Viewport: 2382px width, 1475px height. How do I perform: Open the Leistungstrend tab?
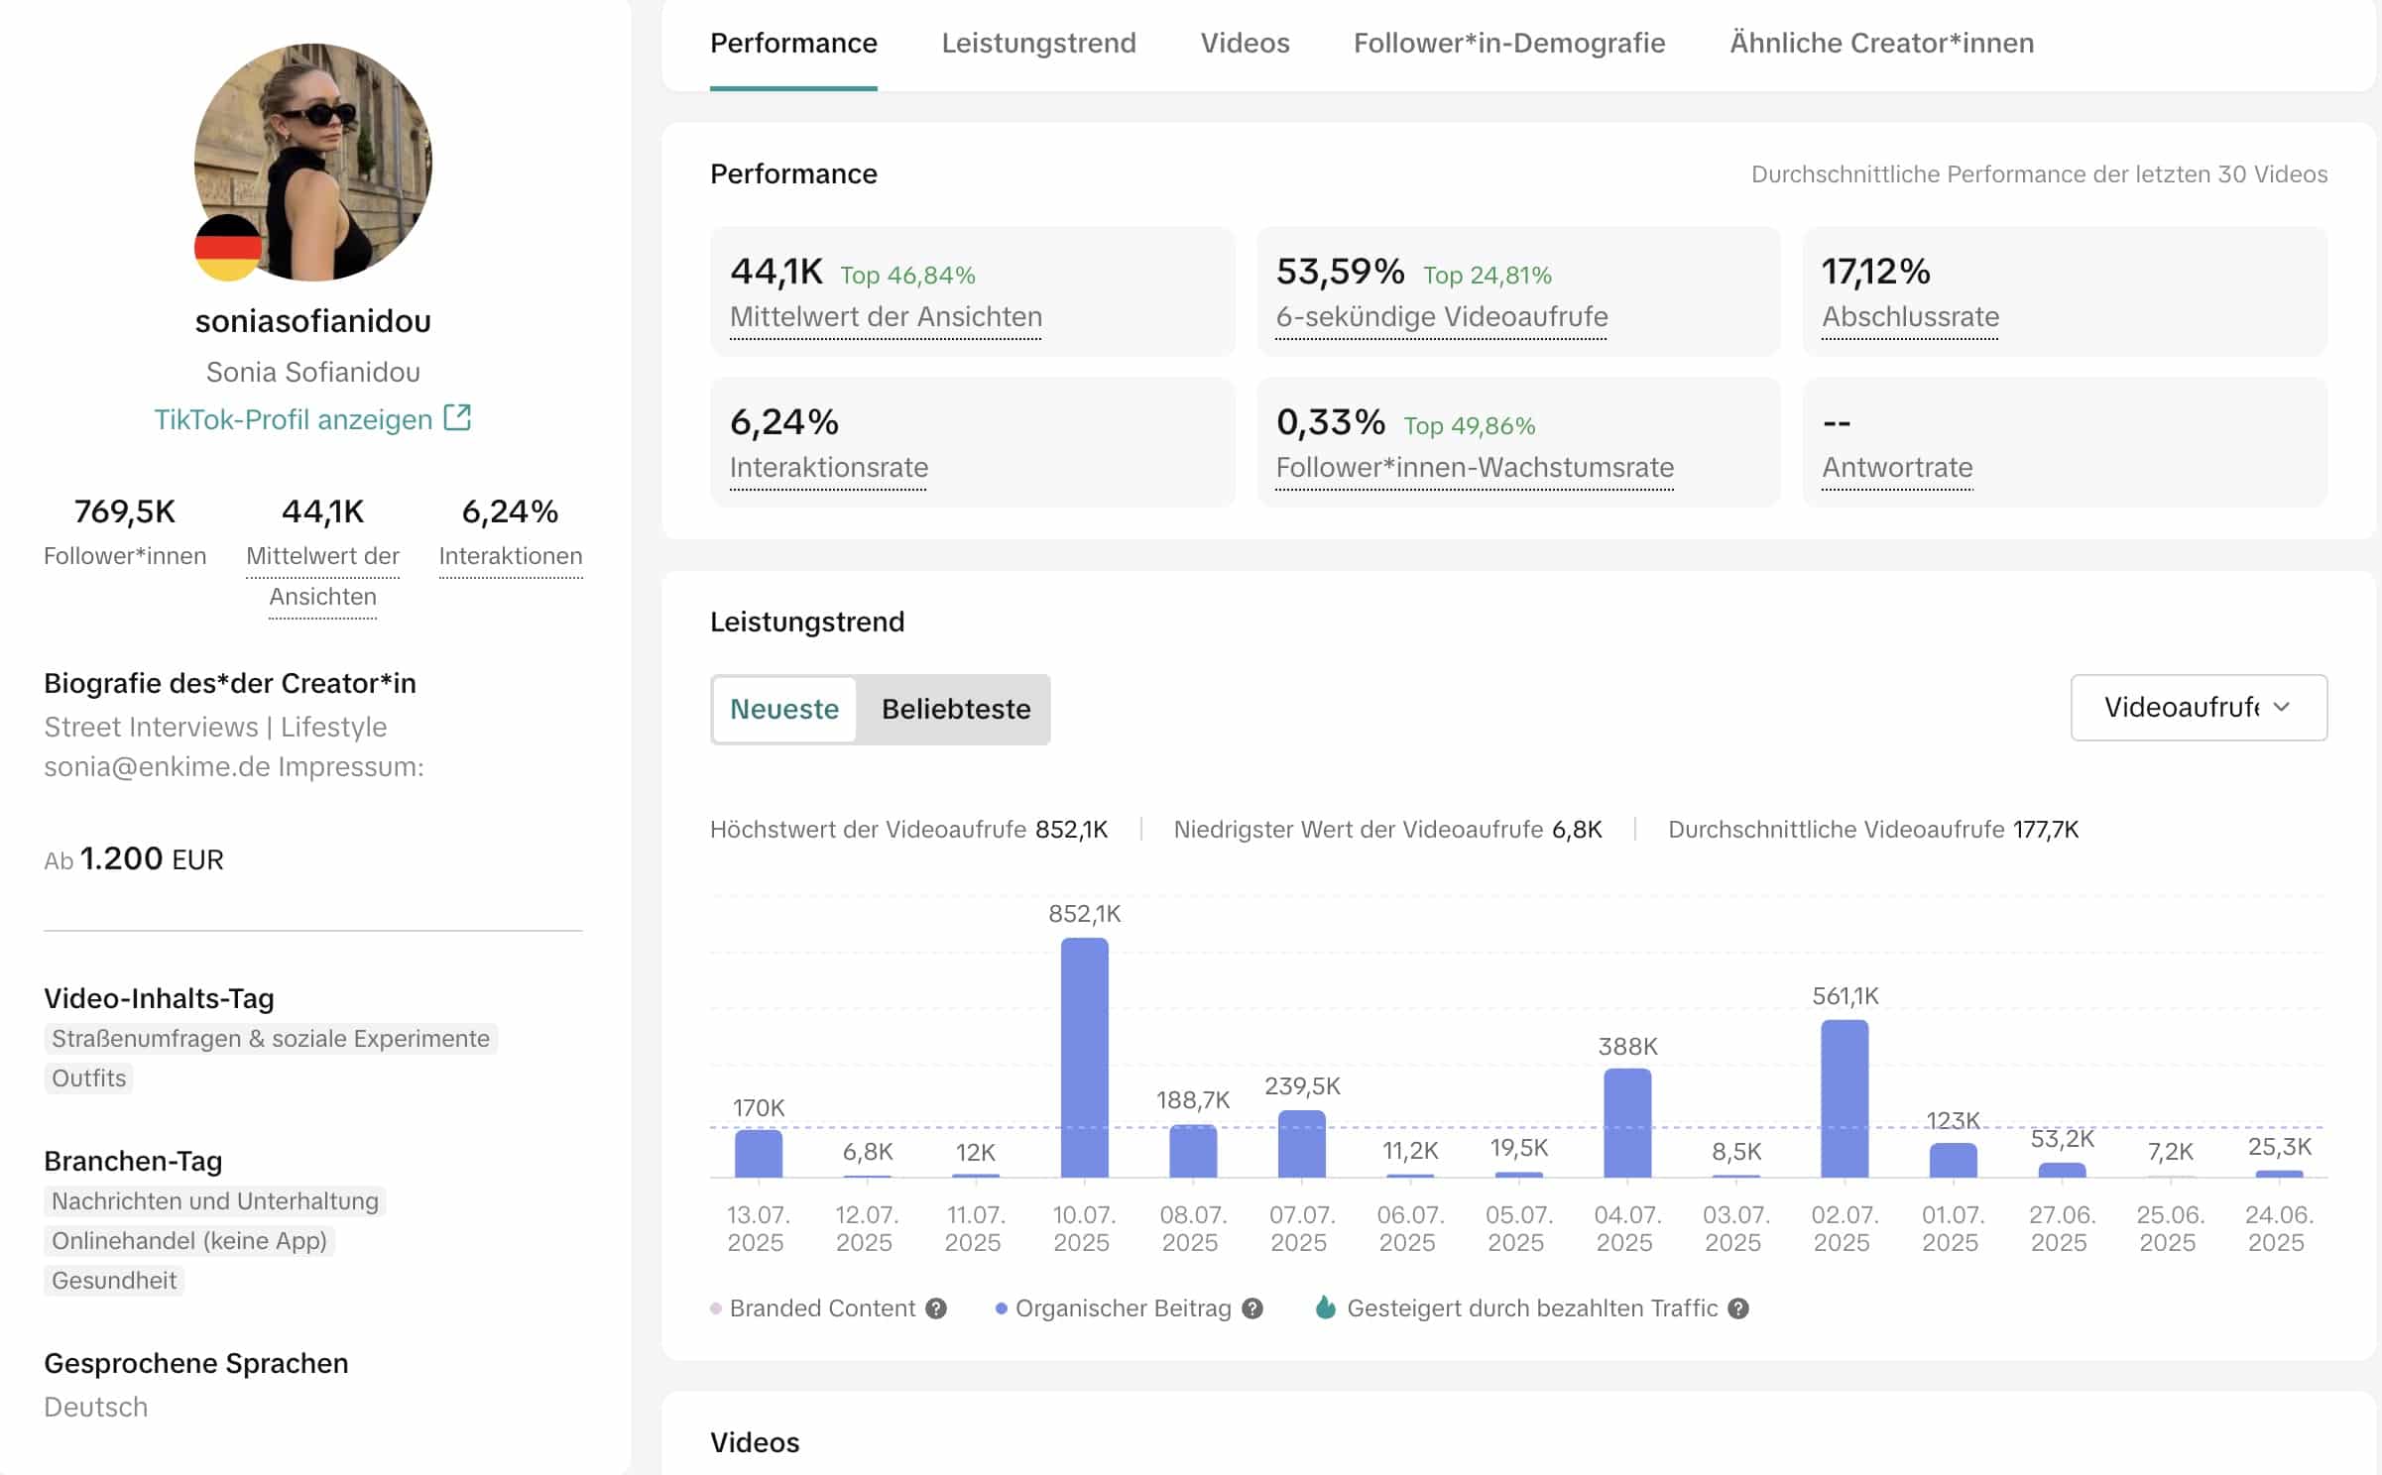pos(1038,43)
